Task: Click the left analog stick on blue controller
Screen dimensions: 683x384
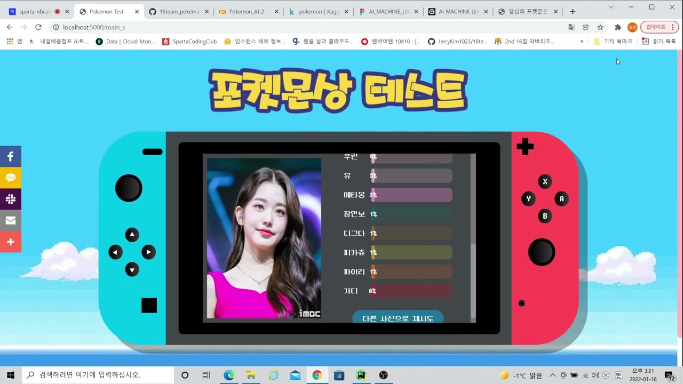Action: (129, 188)
